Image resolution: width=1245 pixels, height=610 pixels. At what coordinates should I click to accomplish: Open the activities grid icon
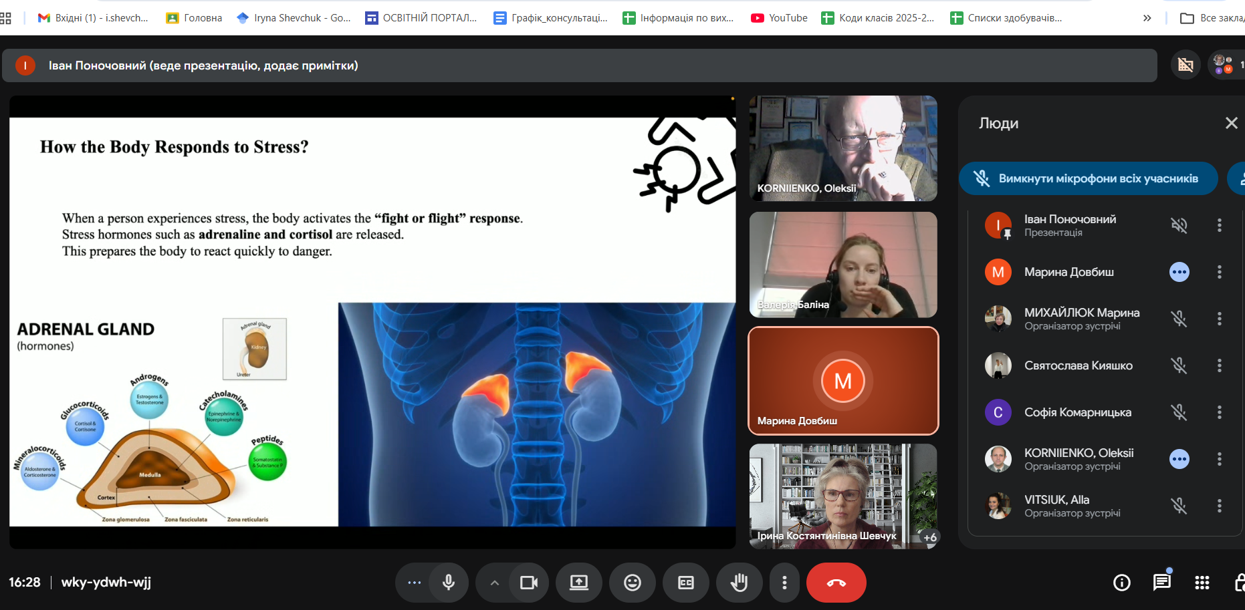click(1202, 583)
